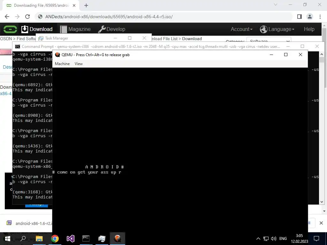Switch to QEMU from the taskbar
The height and width of the screenshot is (245, 327).
(x=118, y=239)
